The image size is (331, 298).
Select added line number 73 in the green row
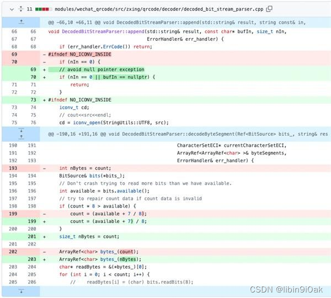(x=33, y=100)
